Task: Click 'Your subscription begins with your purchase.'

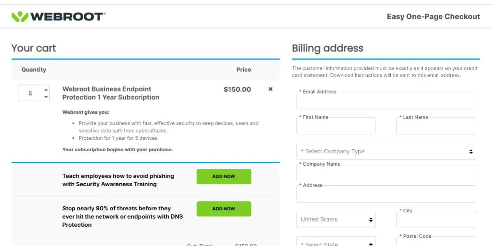Action: pos(117,150)
